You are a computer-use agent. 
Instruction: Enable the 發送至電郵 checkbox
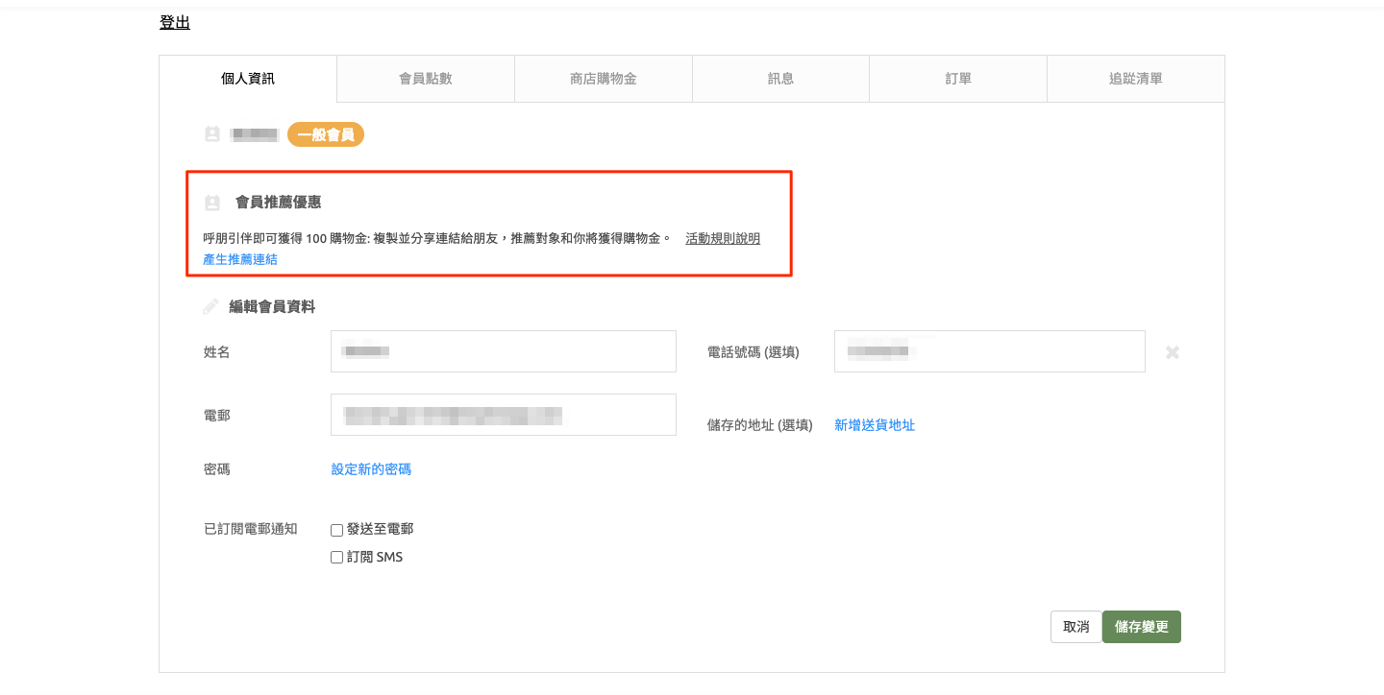[x=337, y=530]
